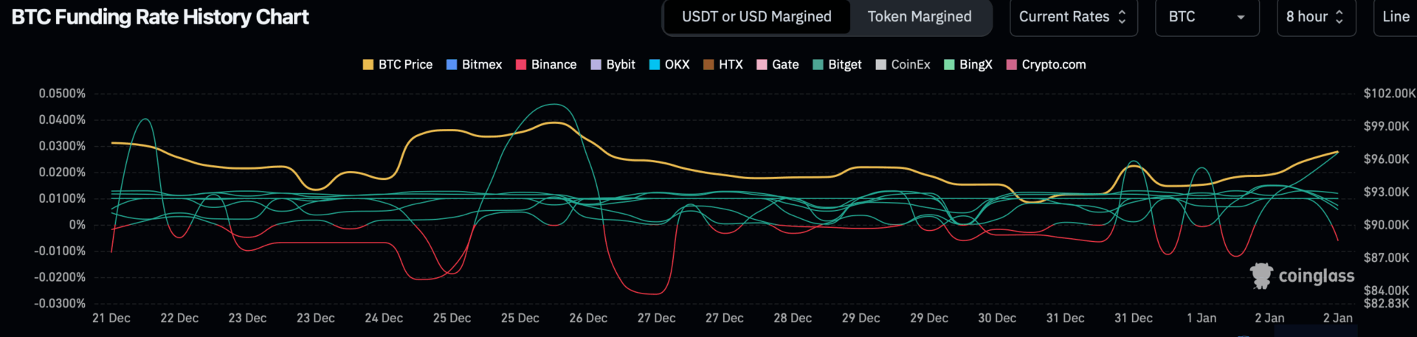This screenshot has height=337, width=1417.
Task: Click the $99.00K right axis label
Action: [x=1387, y=126]
